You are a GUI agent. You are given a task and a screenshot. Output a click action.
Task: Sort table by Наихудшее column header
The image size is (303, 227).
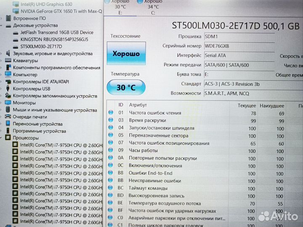tap(272, 106)
